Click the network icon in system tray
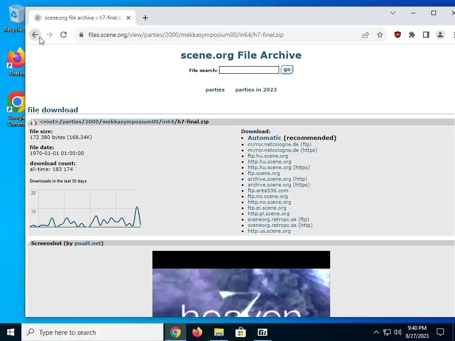This screenshot has height=341, width=455. click(x=387, y=332)
